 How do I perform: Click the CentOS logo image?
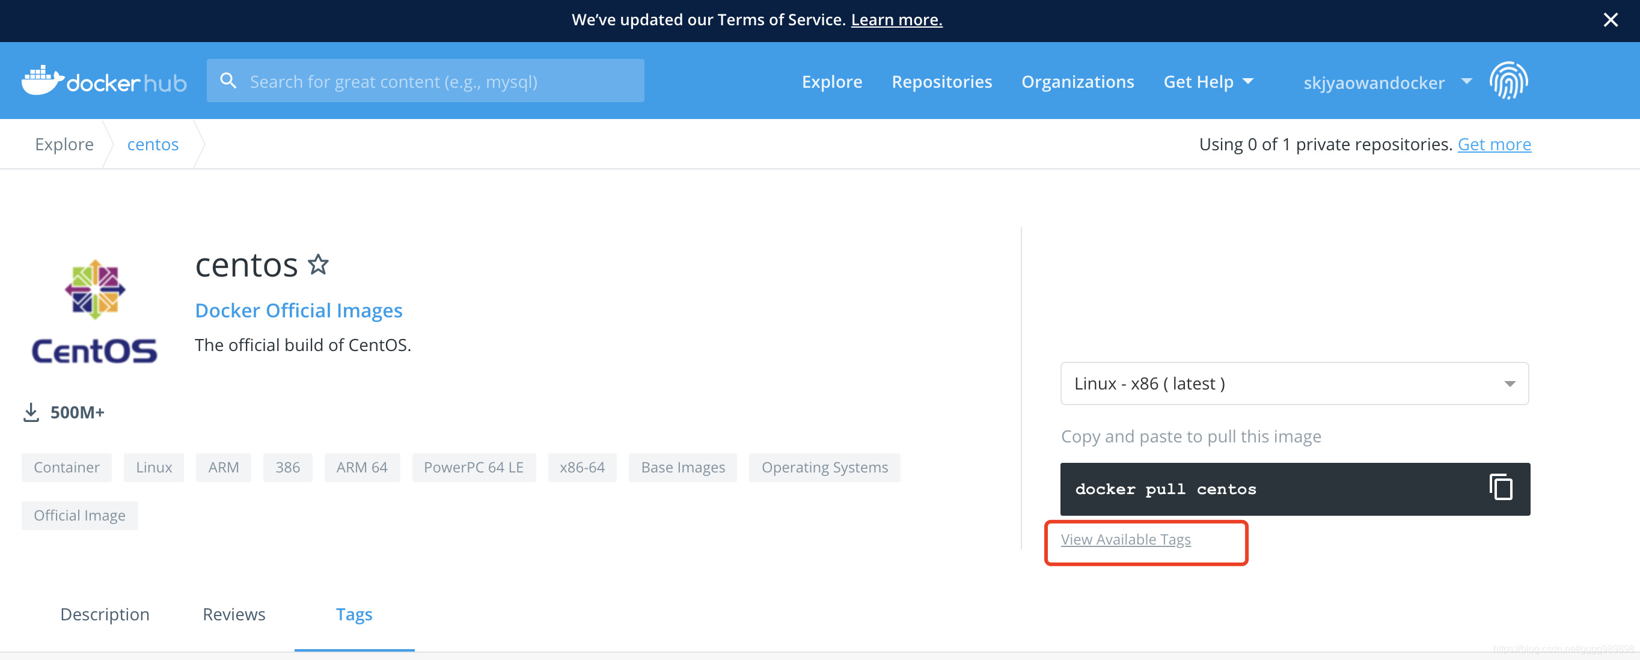[95, 311]
